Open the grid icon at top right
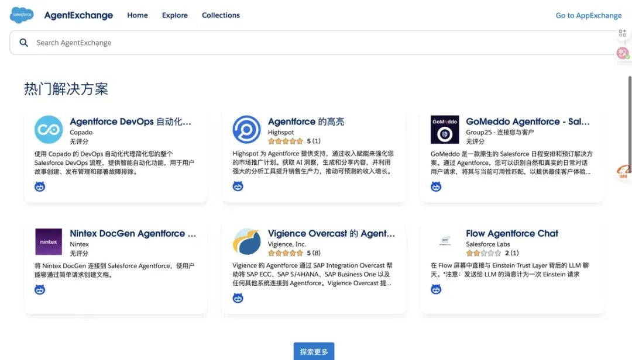The image size is (632, 360). [623, 33]
